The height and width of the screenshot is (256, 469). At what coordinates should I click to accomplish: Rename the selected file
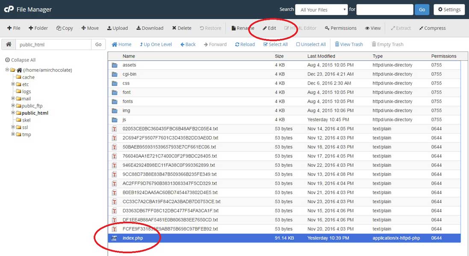pos(243,28)
